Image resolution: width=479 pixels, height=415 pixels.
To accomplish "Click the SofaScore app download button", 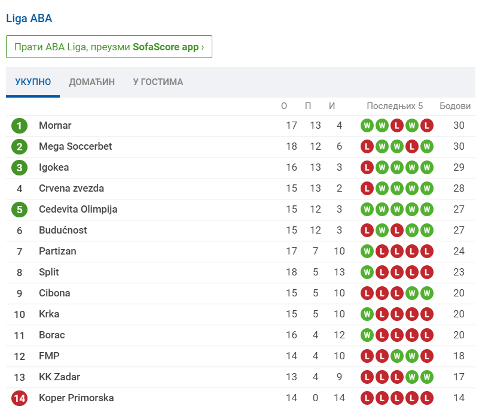I will 109,47.
